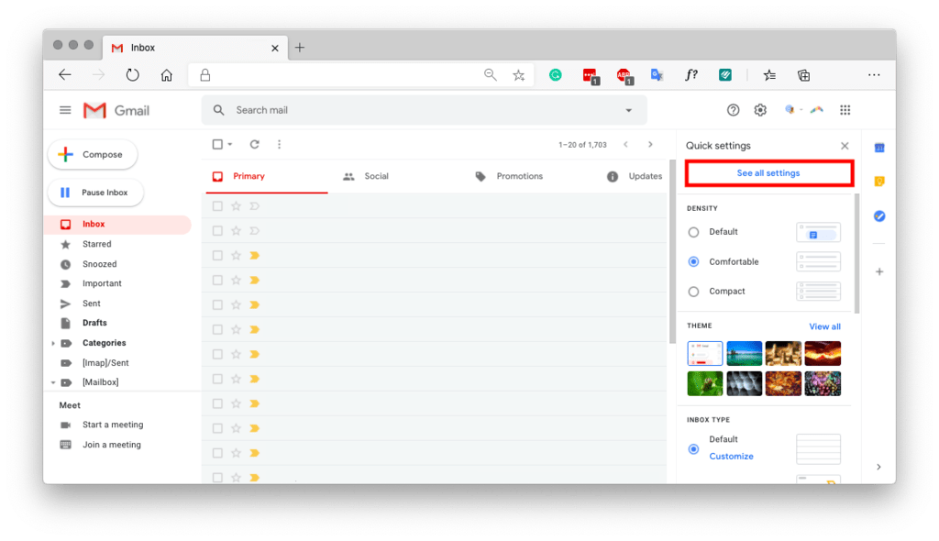Switch to the Primary tab
This screenshot has height=541, width=939.
[267, 176]
